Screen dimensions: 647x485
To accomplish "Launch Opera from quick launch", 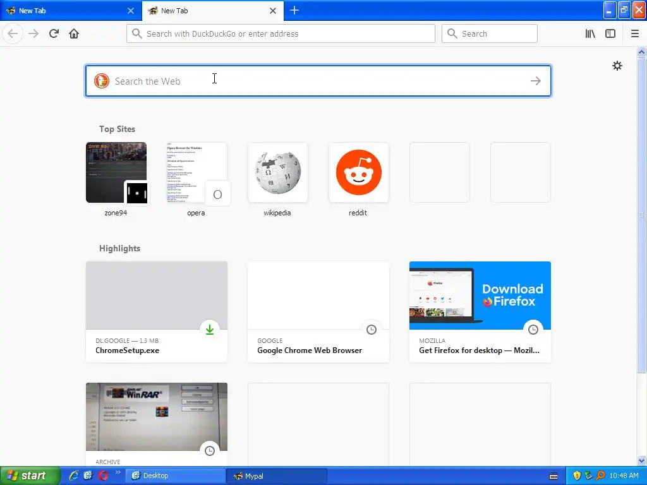I will [103, 476].
